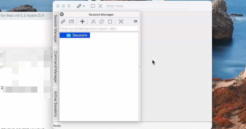Close the Session Manager panel
The height and width of the screenshot is (129, 246).
[x=62, y=14]
